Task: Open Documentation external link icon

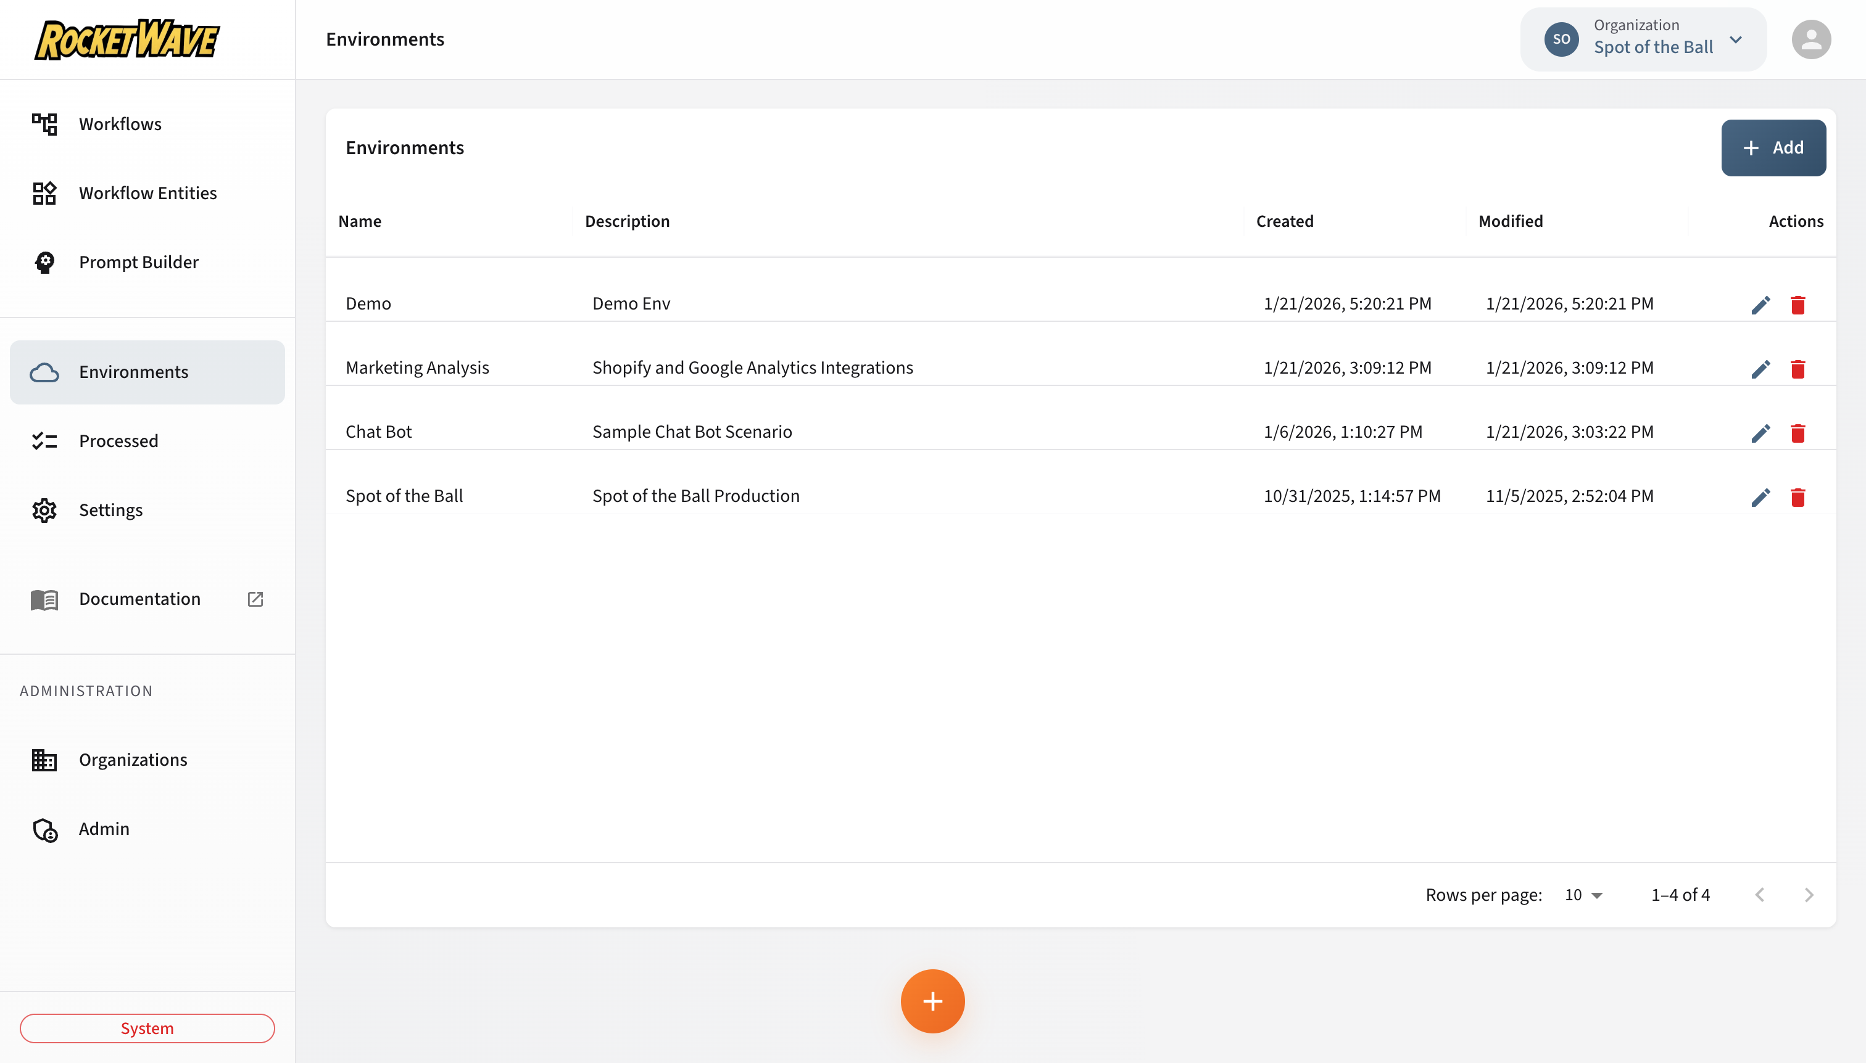Action: coord(255,599)
